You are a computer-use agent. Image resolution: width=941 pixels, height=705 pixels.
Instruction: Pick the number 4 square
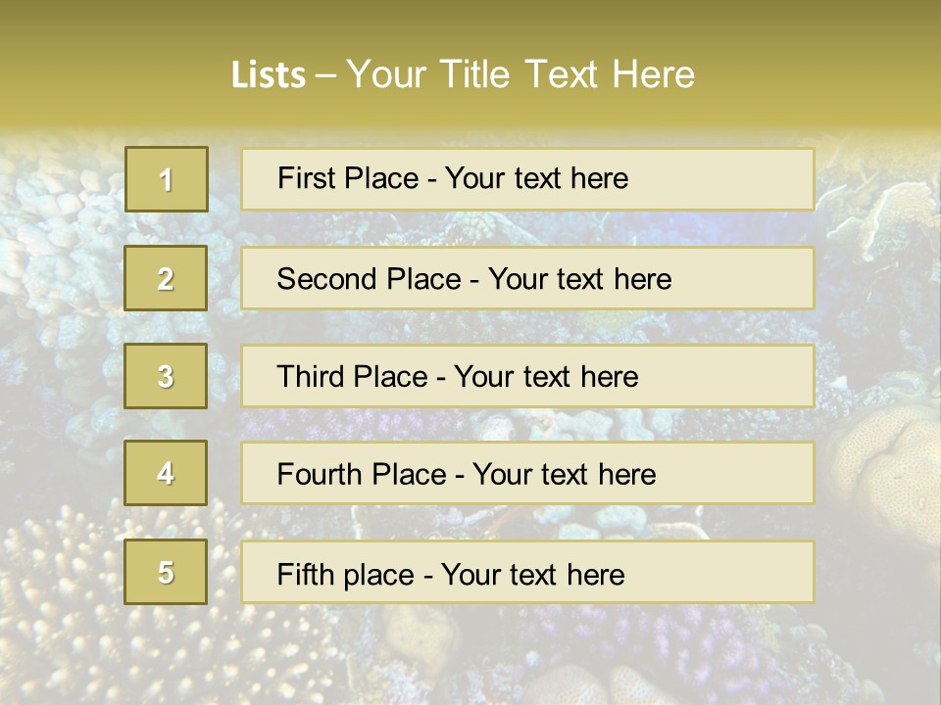(x=166, y=473)
